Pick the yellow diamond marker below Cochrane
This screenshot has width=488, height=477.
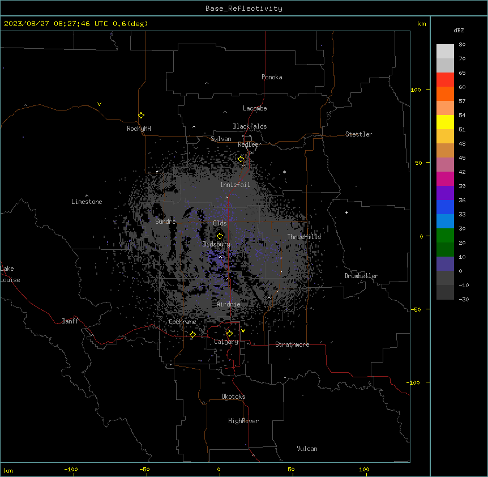(192, 335)
